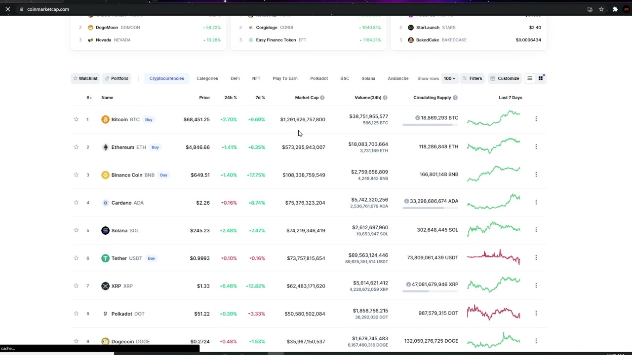Viewport: 632px width, 355px height.
Task: Open Ethereum row three-dot menu
Action: 536,146
